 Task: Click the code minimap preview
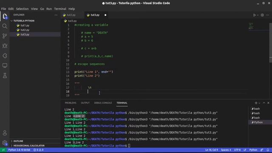(251, 26)
